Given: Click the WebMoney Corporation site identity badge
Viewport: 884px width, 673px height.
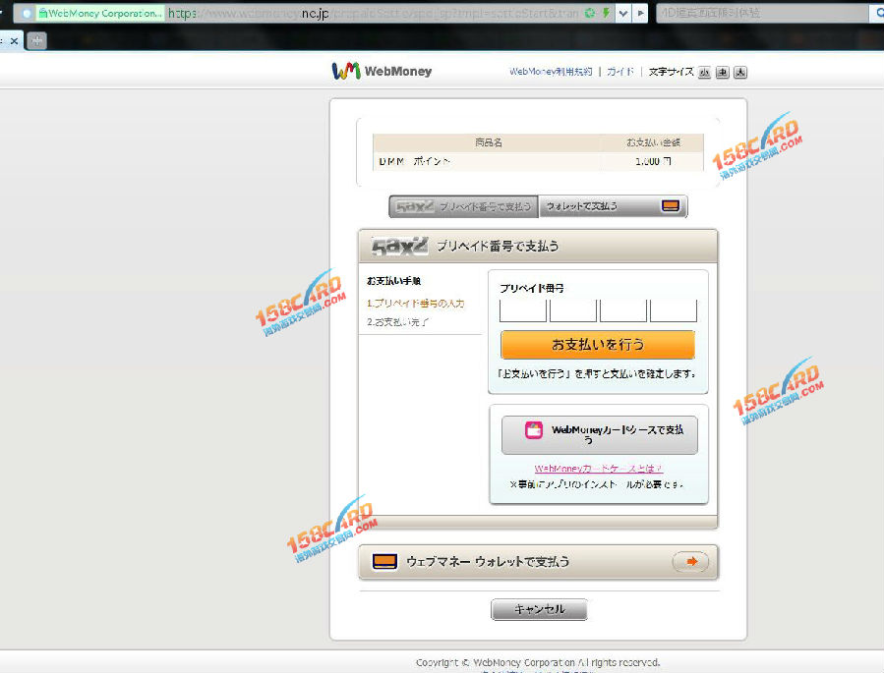Looking at the screenshot, I should 100,13.
